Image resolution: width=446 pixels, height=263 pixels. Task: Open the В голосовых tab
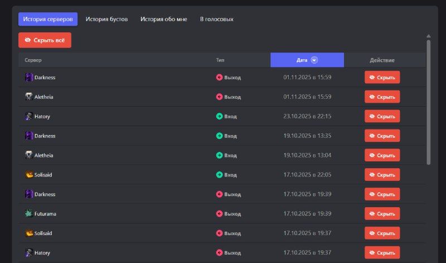(216, 19)
